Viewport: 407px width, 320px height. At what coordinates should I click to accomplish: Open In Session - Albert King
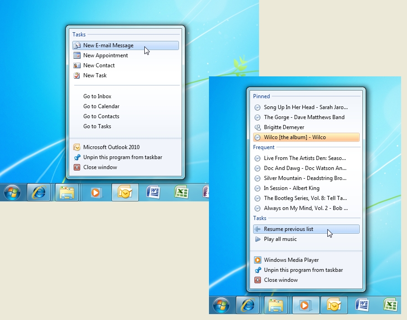pyautogui.click(x=291, y=188)
